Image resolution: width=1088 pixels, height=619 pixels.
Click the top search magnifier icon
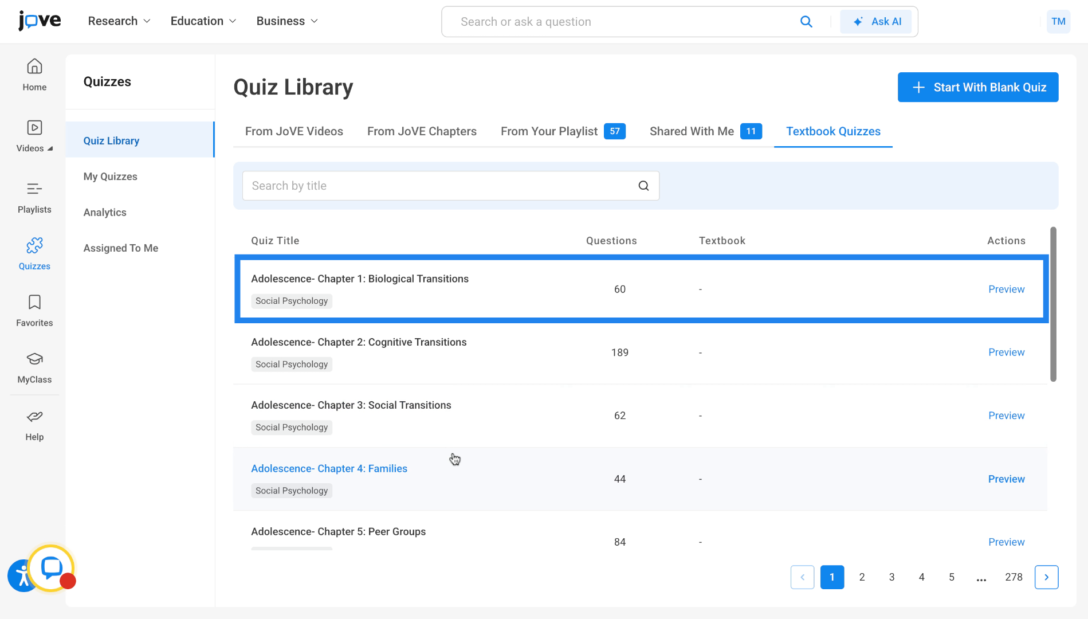tap(806, 22)
